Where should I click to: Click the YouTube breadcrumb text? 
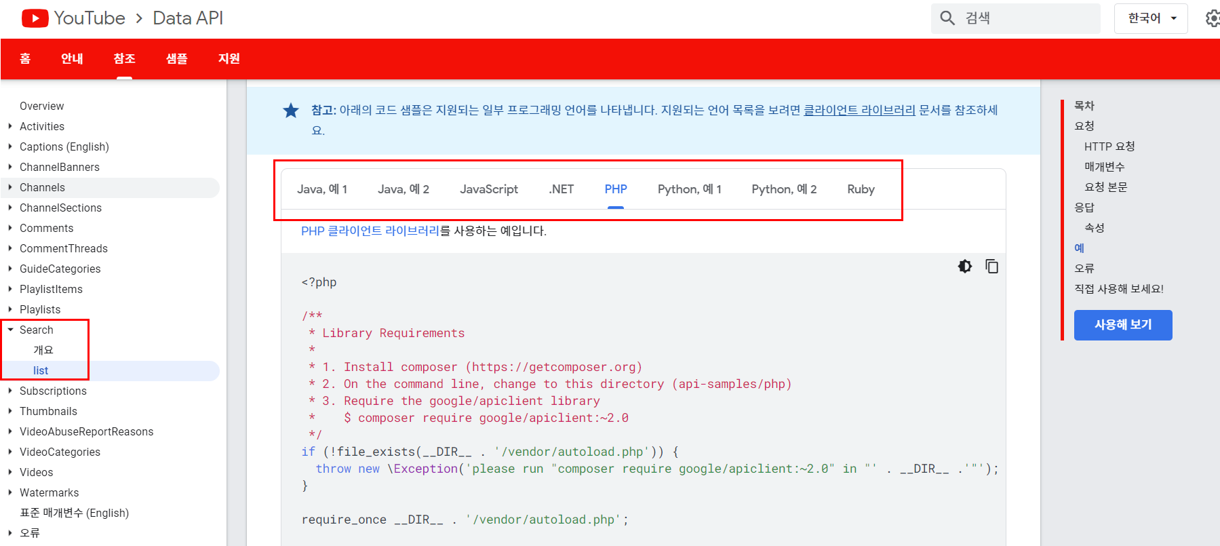(x=90, y=18)
